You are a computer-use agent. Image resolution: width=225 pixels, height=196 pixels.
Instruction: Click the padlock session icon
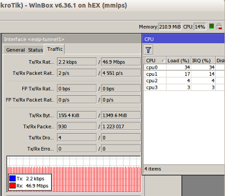(219, 27)
